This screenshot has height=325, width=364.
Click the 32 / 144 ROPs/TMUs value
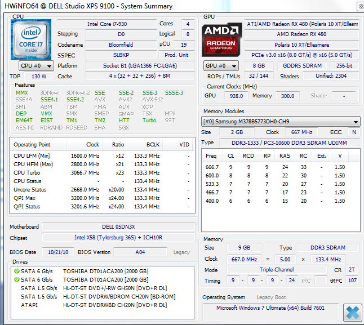(259, 76)
